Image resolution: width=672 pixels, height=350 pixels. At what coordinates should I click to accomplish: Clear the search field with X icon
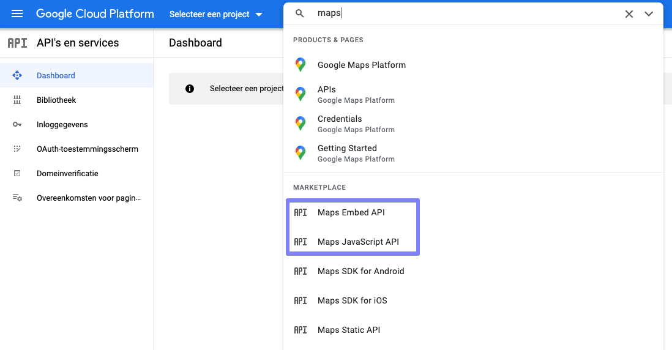(629, 14)
